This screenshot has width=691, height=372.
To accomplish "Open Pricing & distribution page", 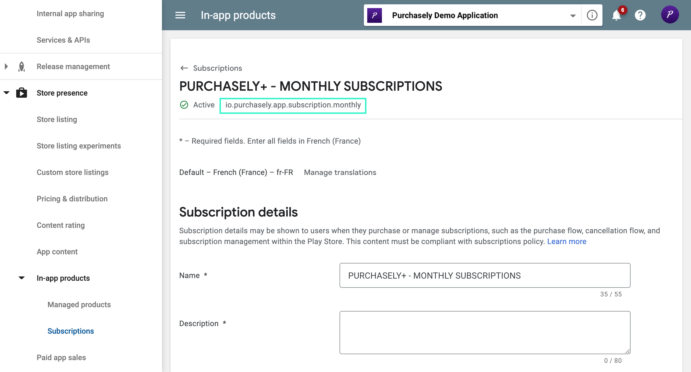I will coord(72,199).
